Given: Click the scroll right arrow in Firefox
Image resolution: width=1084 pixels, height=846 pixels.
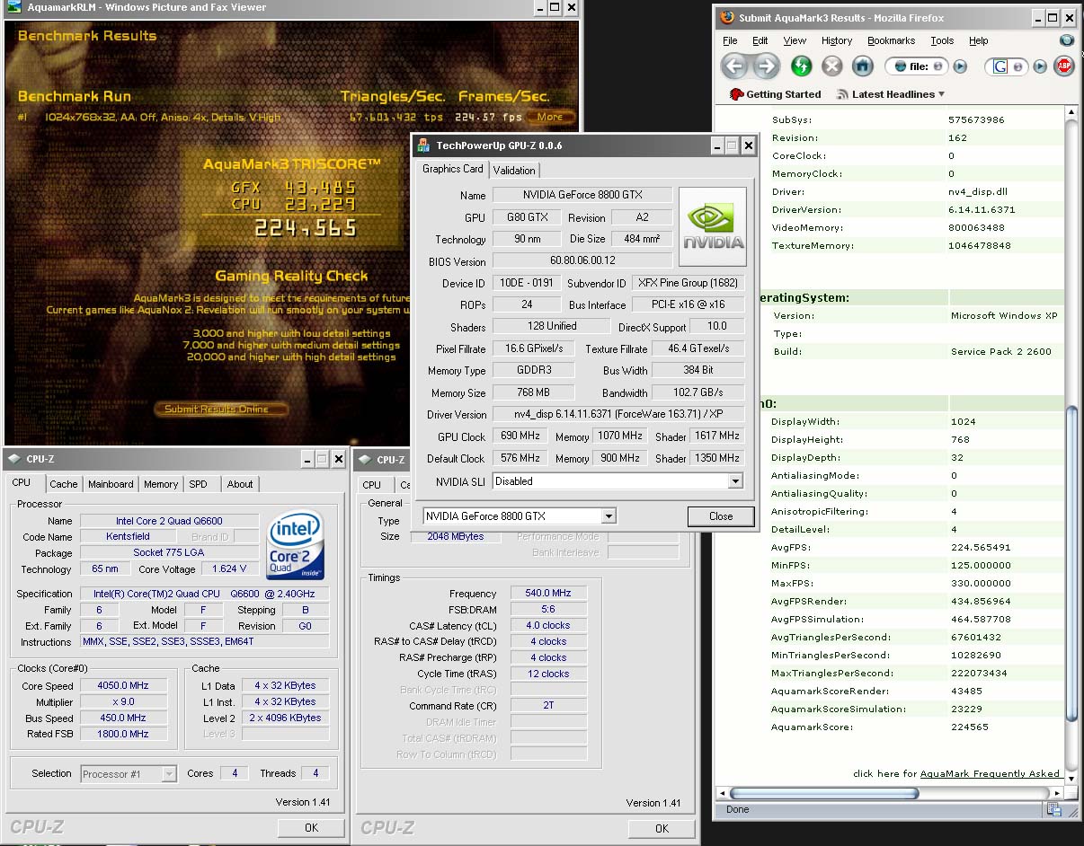Looking at the screenshot, I should pyautogui.click(x=1056, y=794).
